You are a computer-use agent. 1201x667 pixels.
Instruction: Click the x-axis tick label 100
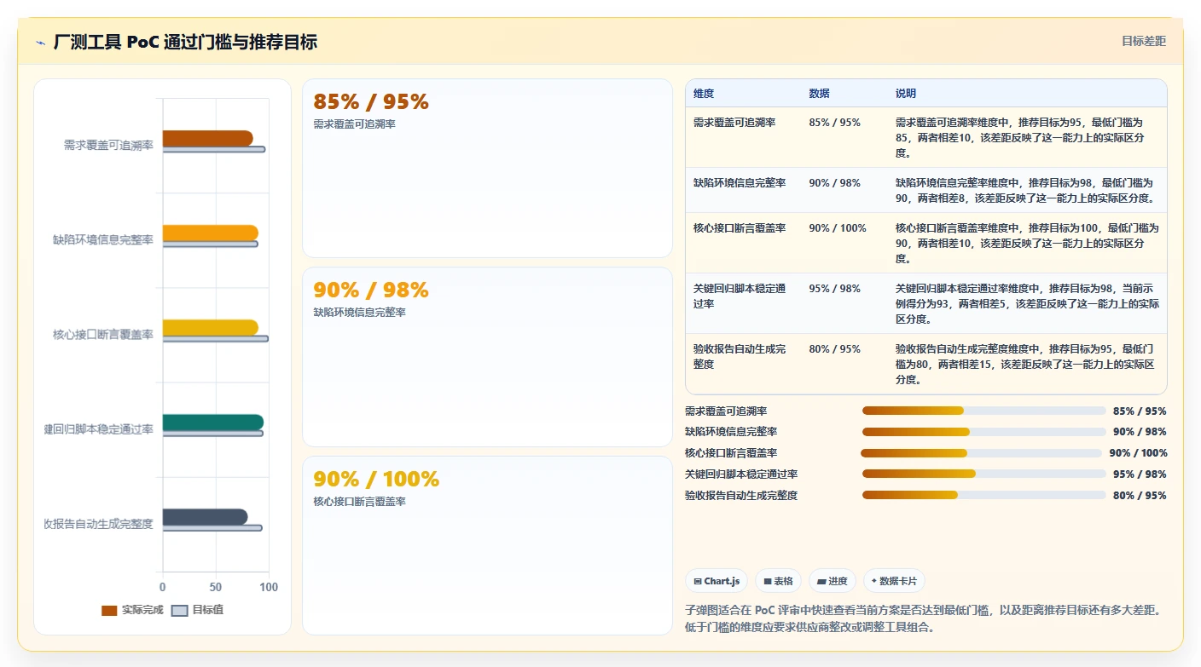[x=269, y=587]
